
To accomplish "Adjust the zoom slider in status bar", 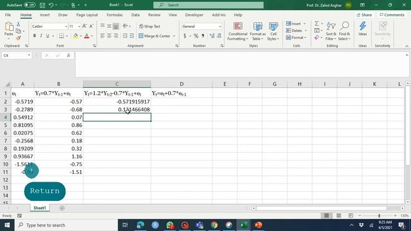I will 379,216.
